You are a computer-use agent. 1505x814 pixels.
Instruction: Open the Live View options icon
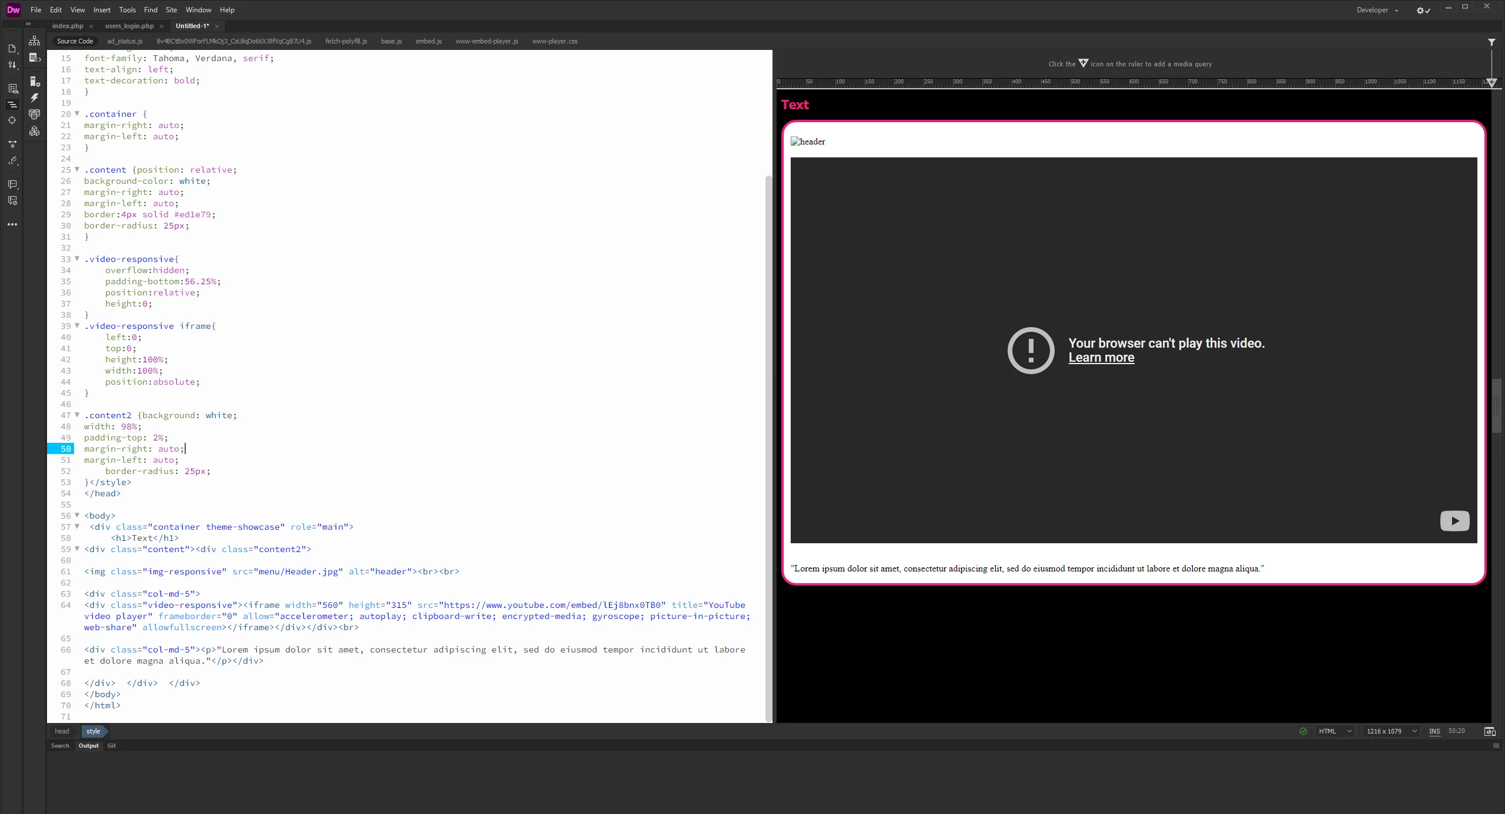[12, 89]
